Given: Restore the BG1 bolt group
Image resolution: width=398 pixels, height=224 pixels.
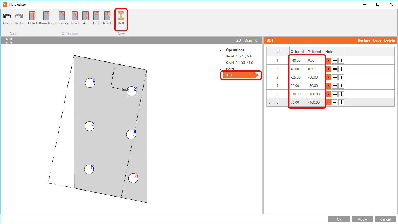Looking at the screenshot, I should point(364,40).
